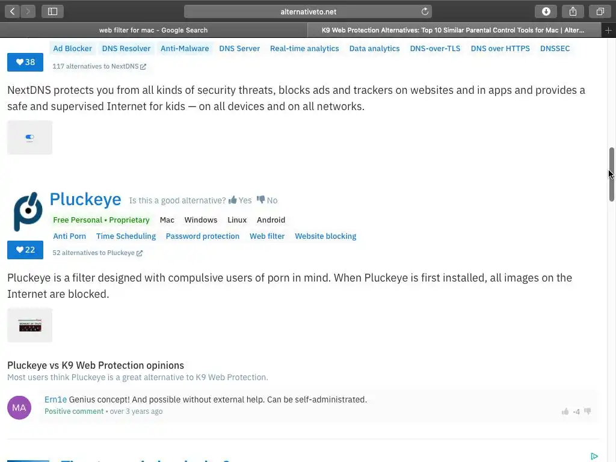Vote Yes thumbs up for Pluckeye

tap(240, 200)
